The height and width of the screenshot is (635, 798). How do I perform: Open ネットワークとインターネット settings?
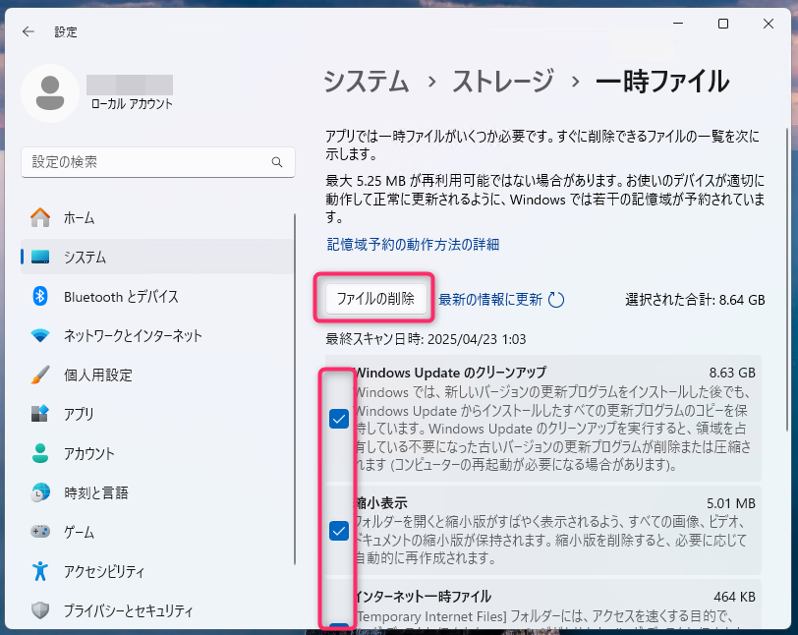[157, 335]
